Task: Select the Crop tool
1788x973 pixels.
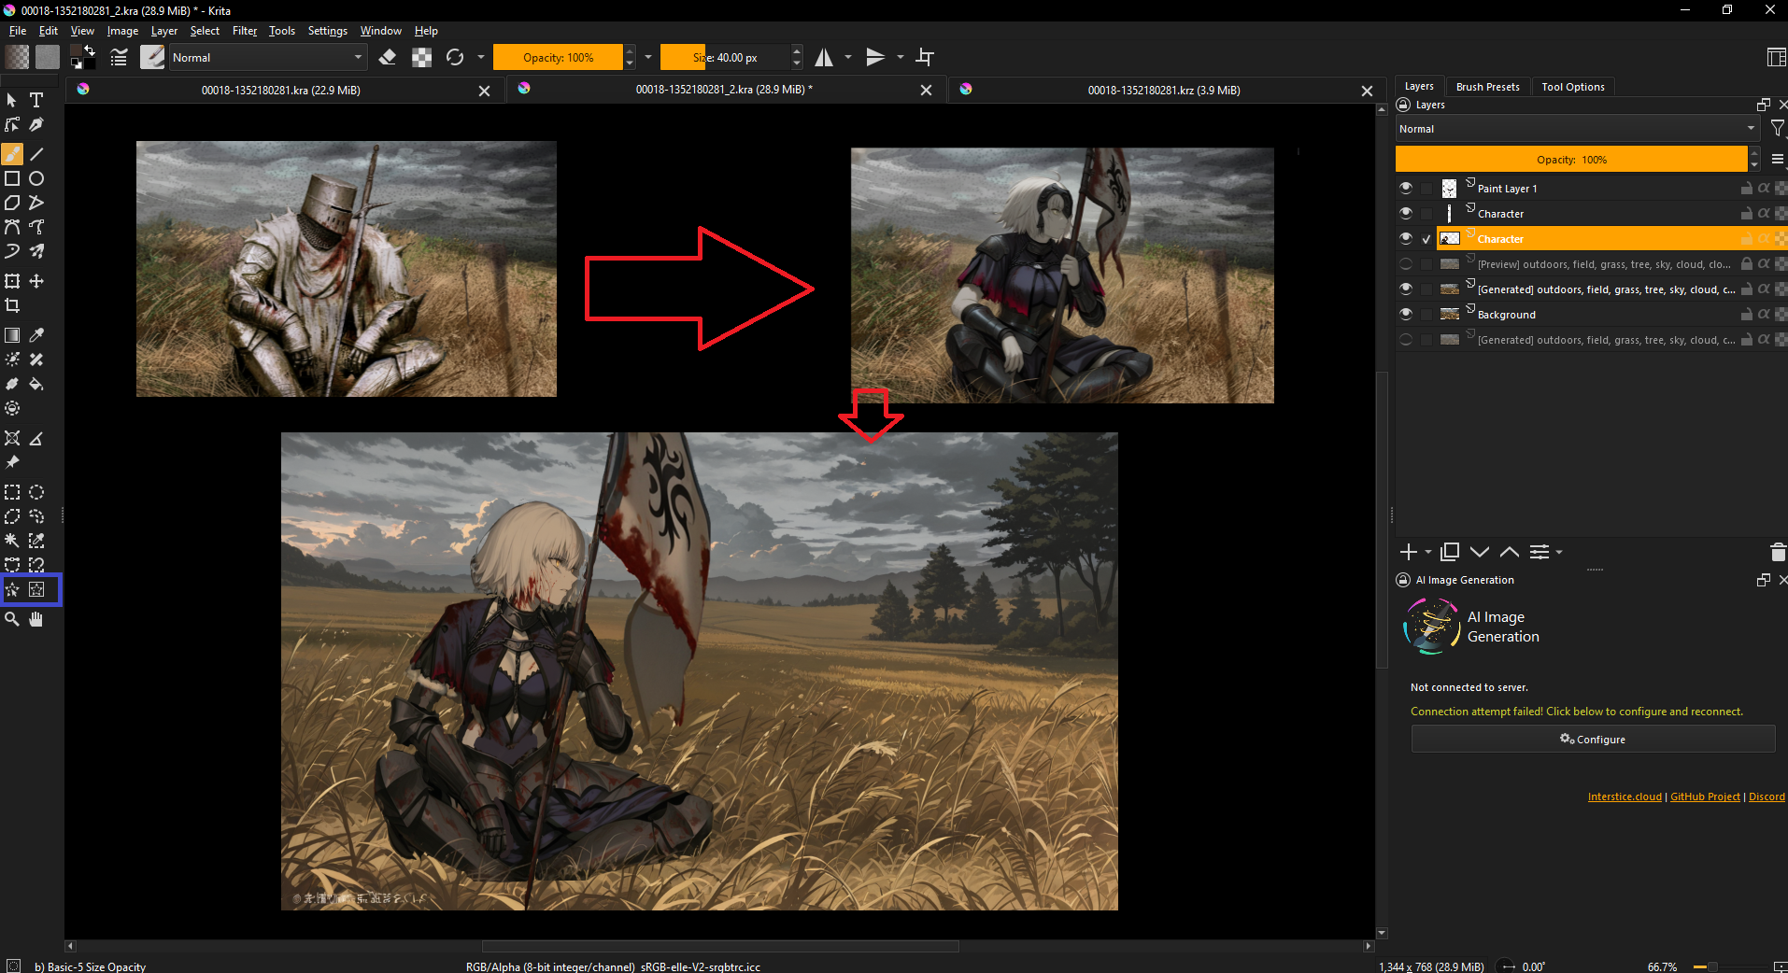Action: click(x=12, y=305)
